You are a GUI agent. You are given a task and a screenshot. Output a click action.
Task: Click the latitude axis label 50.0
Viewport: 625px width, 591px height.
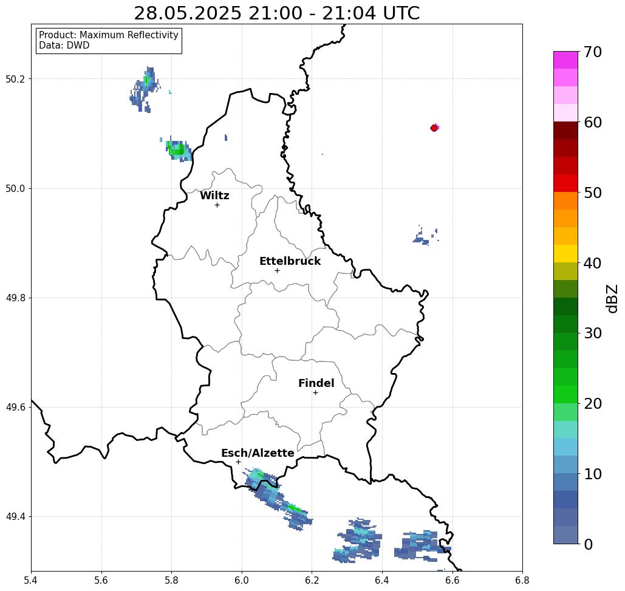15,188
